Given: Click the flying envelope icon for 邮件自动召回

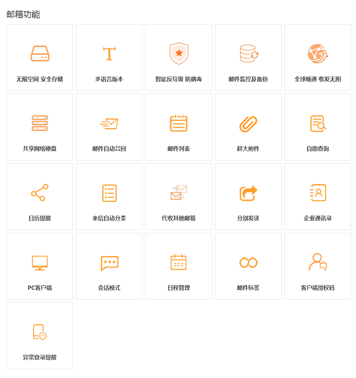Looking at the screenshot, I should [109, 123].
